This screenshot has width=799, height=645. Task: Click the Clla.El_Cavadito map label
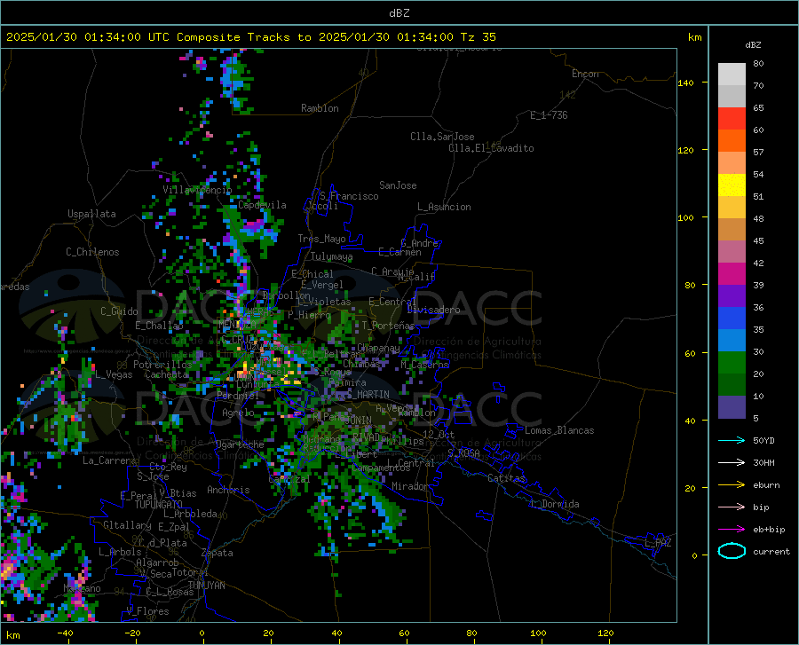tap(491, 148)
